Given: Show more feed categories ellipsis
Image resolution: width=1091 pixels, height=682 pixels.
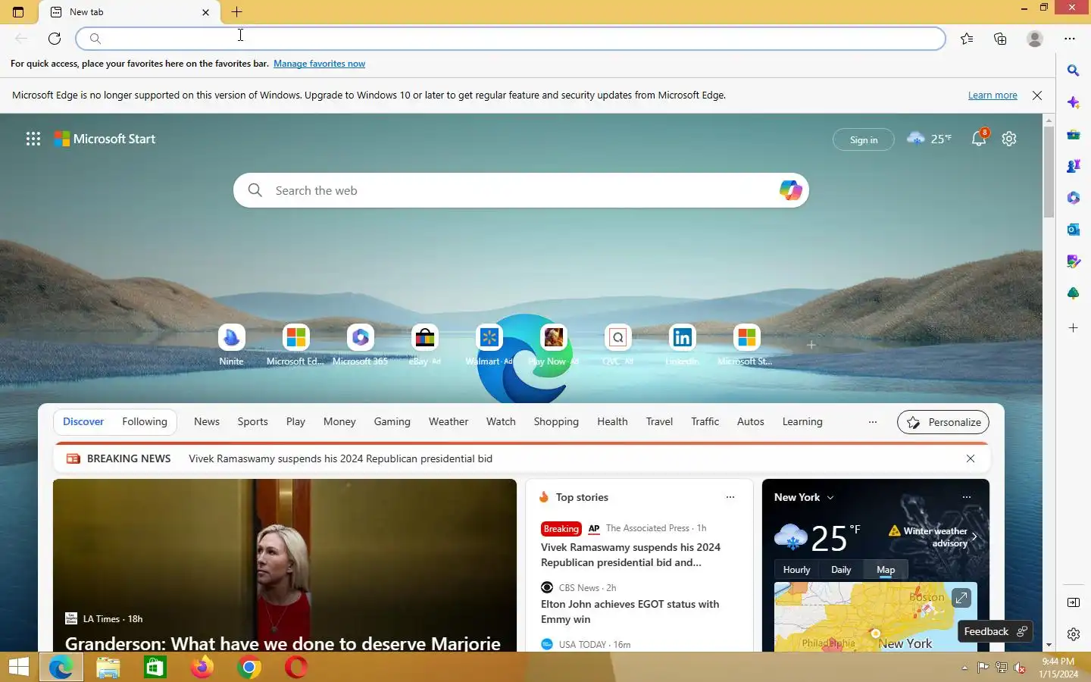Looking at the screenshot, I should pos(873,422).
